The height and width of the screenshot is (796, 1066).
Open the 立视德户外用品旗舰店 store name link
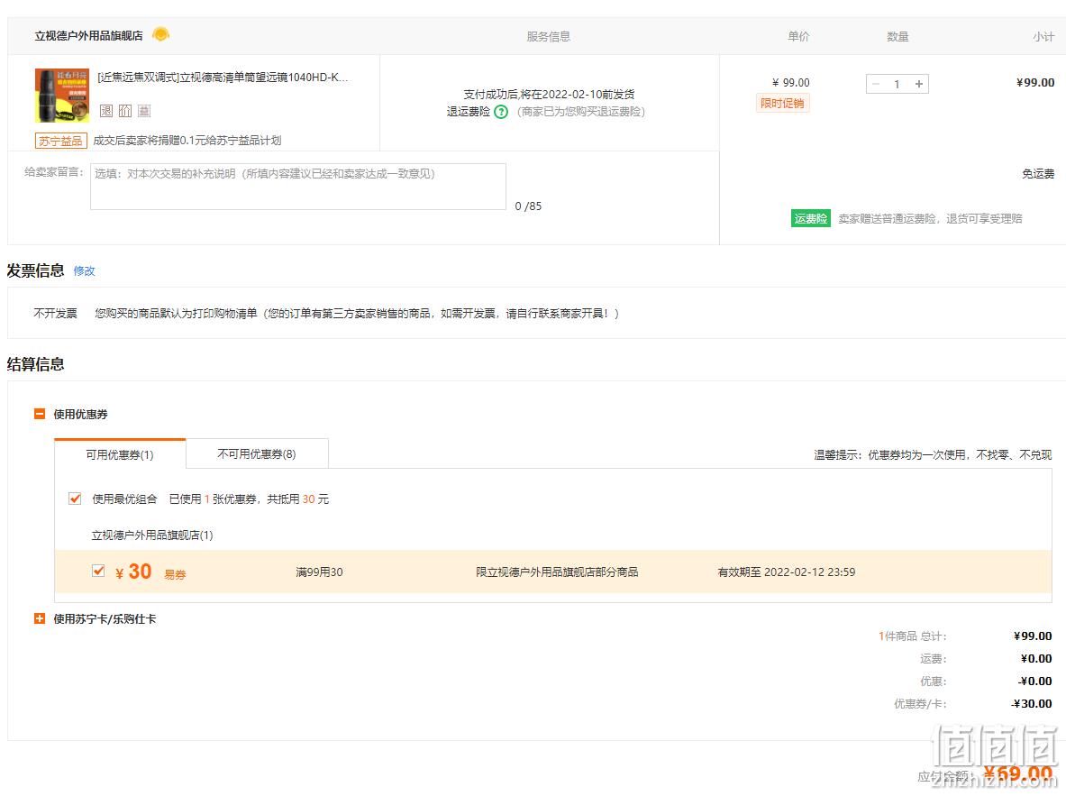pos(89,35)
